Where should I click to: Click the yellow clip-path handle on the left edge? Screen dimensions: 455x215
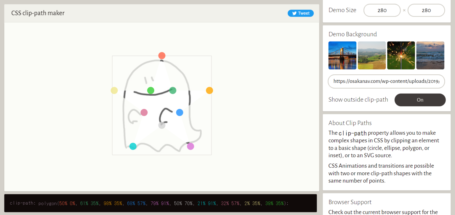coord(114,90)
